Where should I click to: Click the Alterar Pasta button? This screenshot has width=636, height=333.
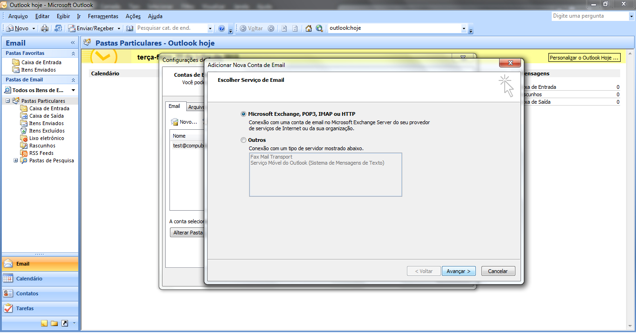[188, 233]
